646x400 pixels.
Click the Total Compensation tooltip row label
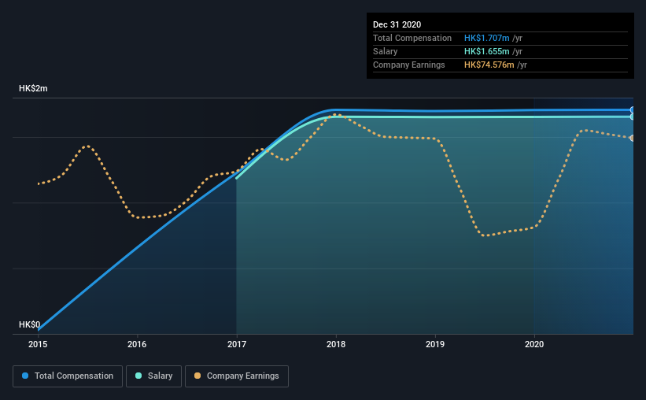point(412,38)
